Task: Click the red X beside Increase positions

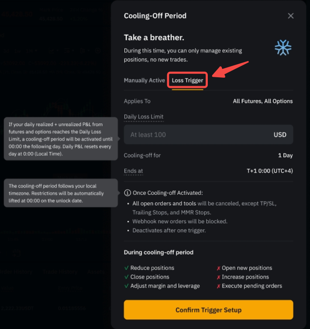Action: click(x=218, y=277)
